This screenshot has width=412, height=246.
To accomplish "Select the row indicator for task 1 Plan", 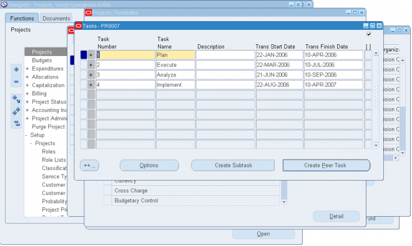I will click(x=84, y=55).
